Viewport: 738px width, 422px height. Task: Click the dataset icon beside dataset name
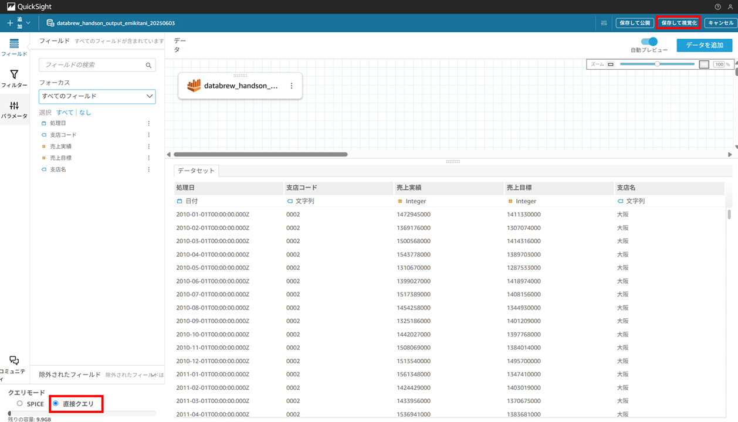pos(50,23)
